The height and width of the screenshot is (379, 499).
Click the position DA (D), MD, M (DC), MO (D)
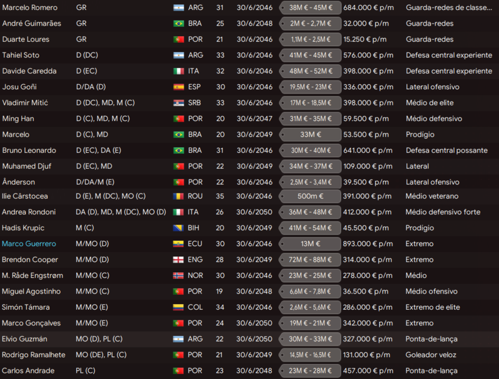tap(121, 213)
